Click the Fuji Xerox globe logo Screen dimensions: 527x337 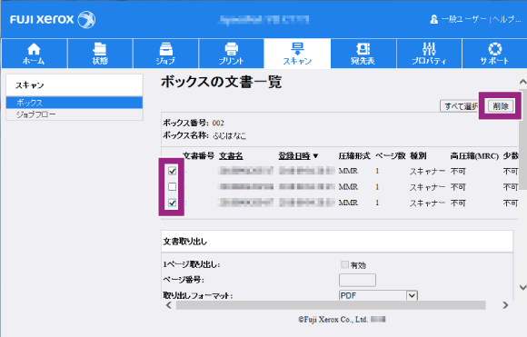(x=86, y=19)
